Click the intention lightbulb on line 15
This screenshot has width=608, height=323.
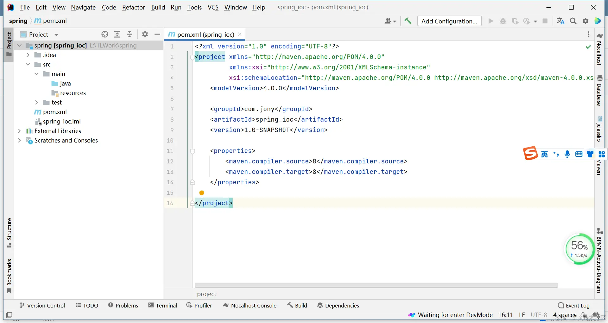tap(202, 193)
